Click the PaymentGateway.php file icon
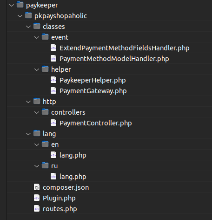Screen dimensions: 212x220 click(x=53, y=90)
